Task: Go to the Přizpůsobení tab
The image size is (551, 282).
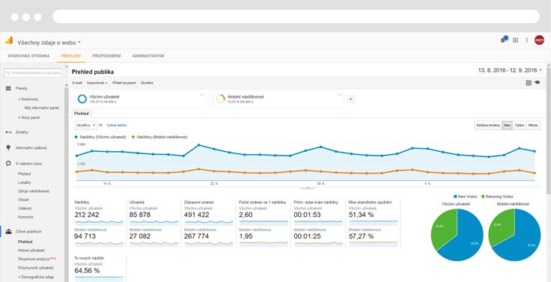Action: pos(107,56)
